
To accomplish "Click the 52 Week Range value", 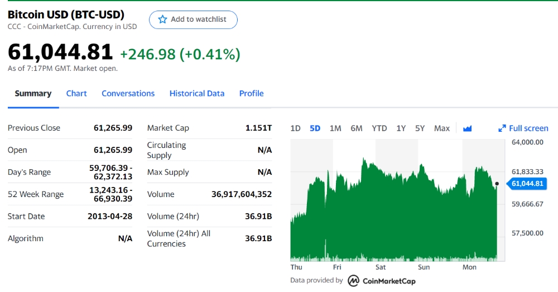I will tap(110, 194).
